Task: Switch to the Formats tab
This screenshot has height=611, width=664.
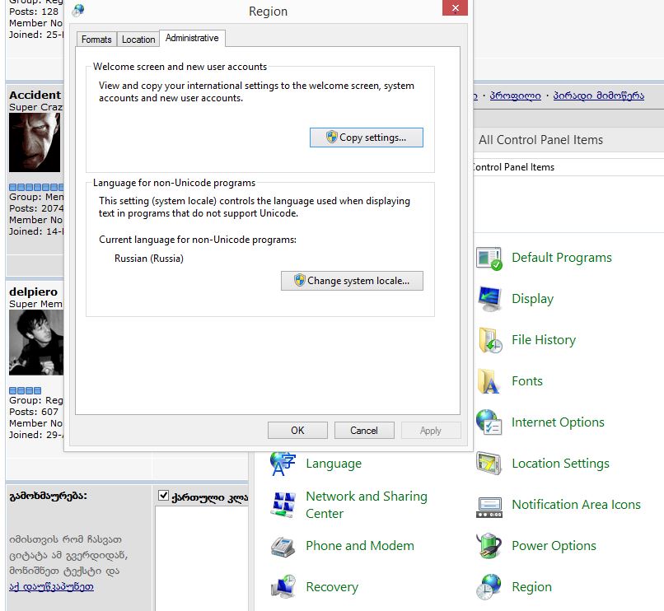Action: pos(96,40)
